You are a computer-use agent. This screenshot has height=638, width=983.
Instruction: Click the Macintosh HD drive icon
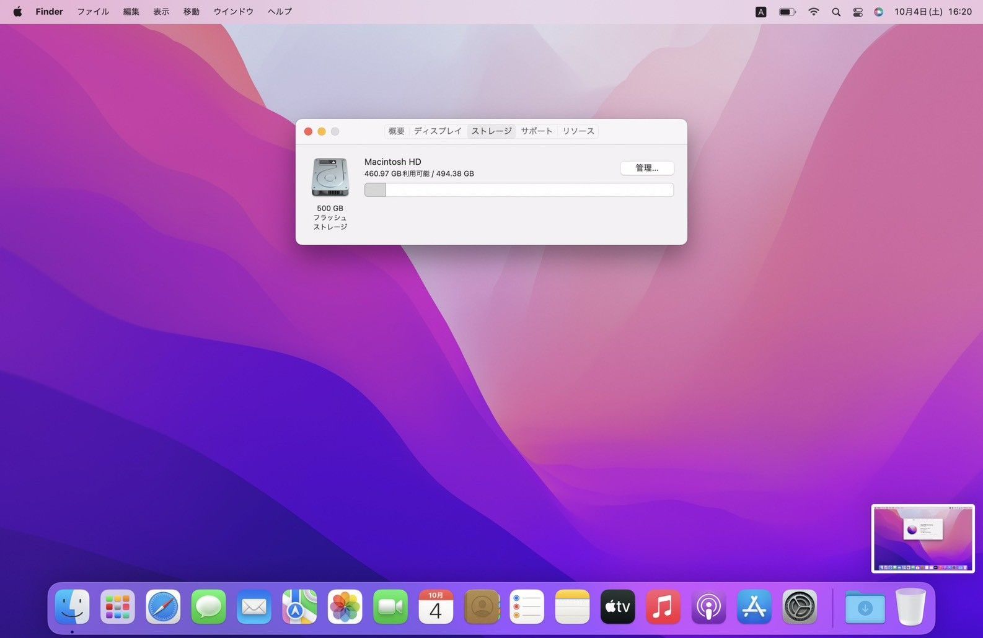(330, 177)
